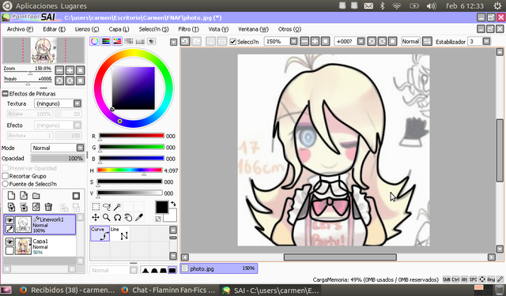Create a new layer folder

[x=36, y=196]
